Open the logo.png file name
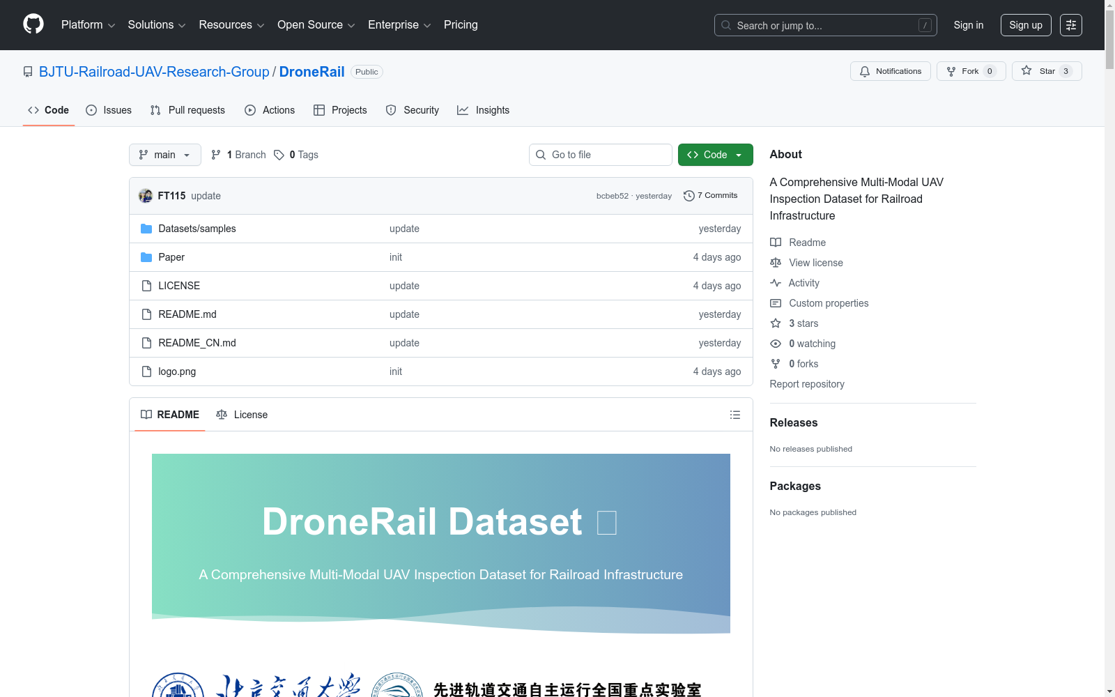The width and height of the screenshot is (1115, 697). pos(177,372)
